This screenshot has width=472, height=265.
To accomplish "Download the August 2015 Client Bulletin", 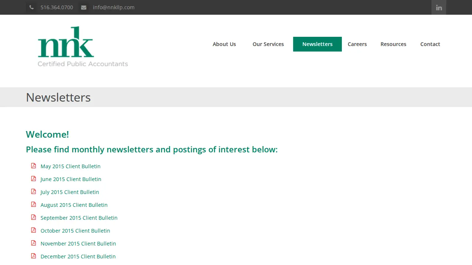I will 74,205.
